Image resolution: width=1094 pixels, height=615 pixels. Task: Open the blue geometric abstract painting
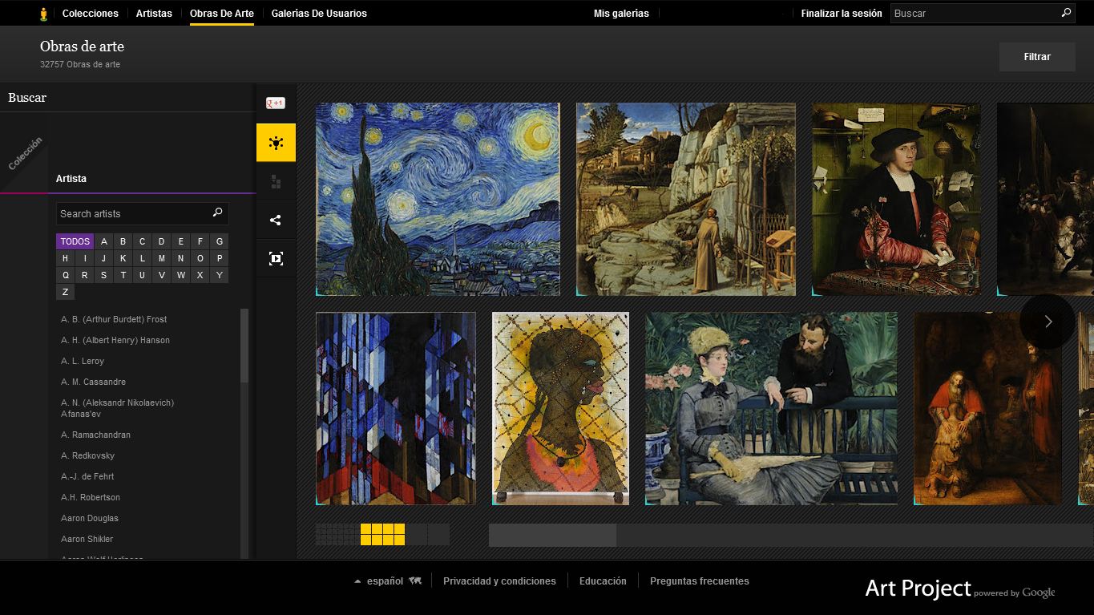coord(396,408)
